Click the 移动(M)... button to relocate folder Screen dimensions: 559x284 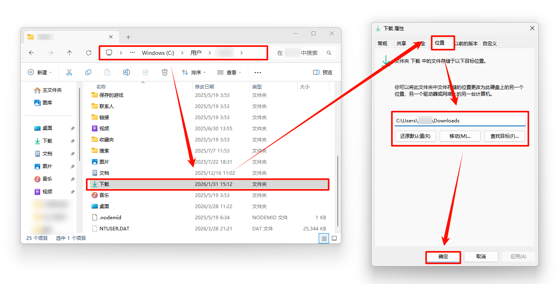click(x=460, y=136)
